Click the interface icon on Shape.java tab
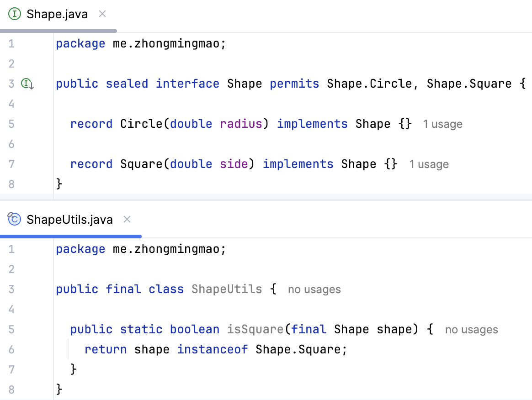The width and height of the screenshot is (532, 400). 15,14
